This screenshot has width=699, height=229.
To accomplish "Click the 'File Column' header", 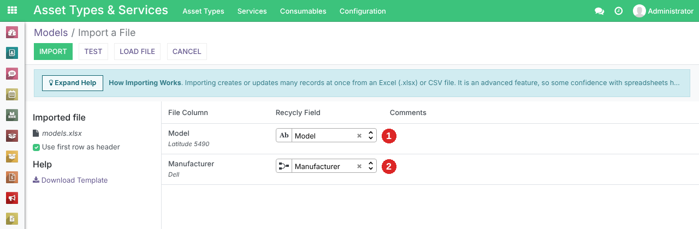I will click(188, 113).
